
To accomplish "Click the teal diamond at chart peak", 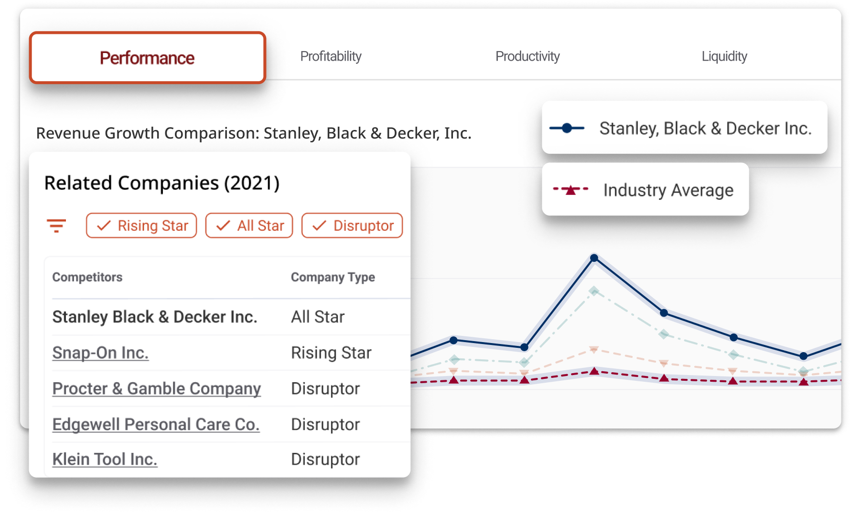I will point(594,290).
